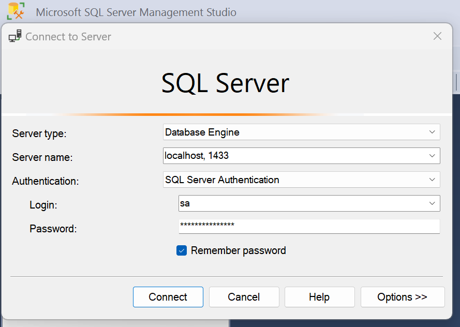Click the SQL Server Management Studio app icon
This screenshot has width=460, height=327.
coord(16,11)
